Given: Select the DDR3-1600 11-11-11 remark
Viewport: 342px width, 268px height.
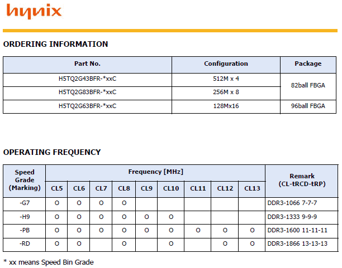Looking at the screenshot, I should point(297,230).
